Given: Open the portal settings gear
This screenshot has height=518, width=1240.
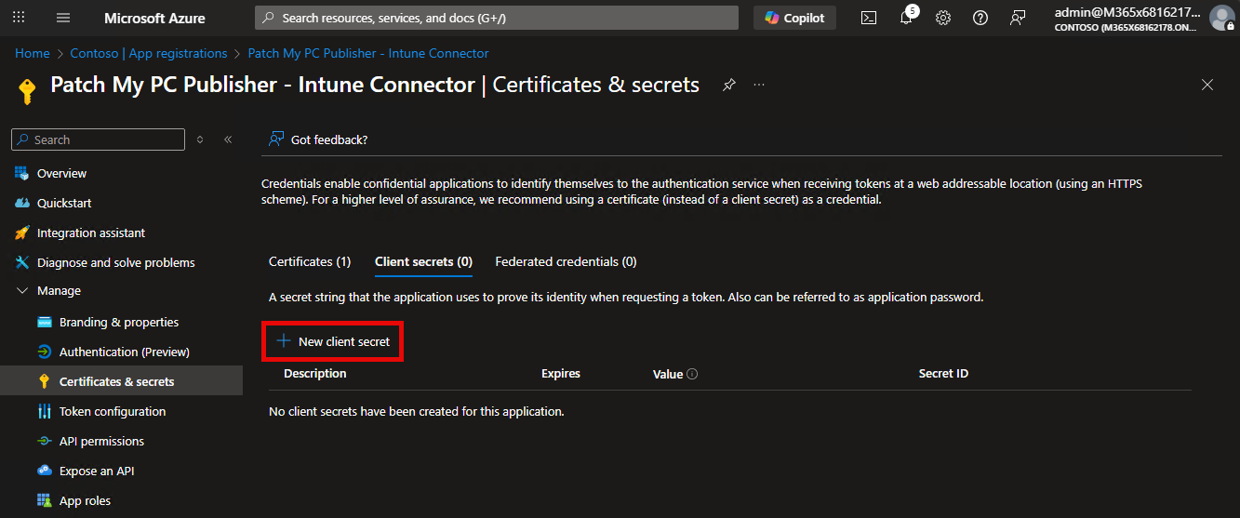Looking at the screenshot, I should pos(943,18).
